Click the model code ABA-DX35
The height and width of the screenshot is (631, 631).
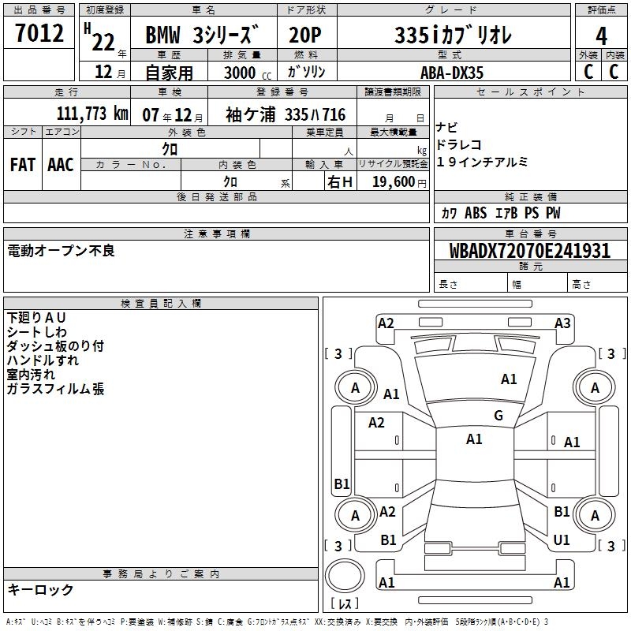tap(452, 73)
